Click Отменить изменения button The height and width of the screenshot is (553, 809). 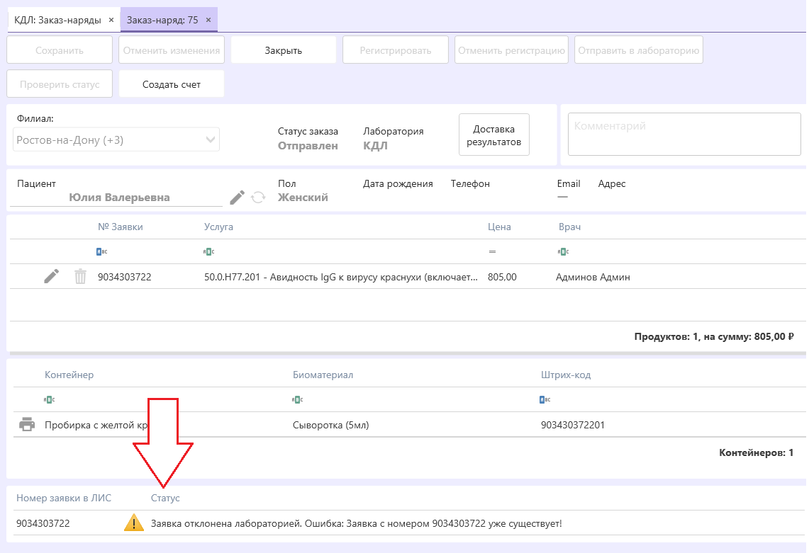pyautogui.click(x=172, y=50)
